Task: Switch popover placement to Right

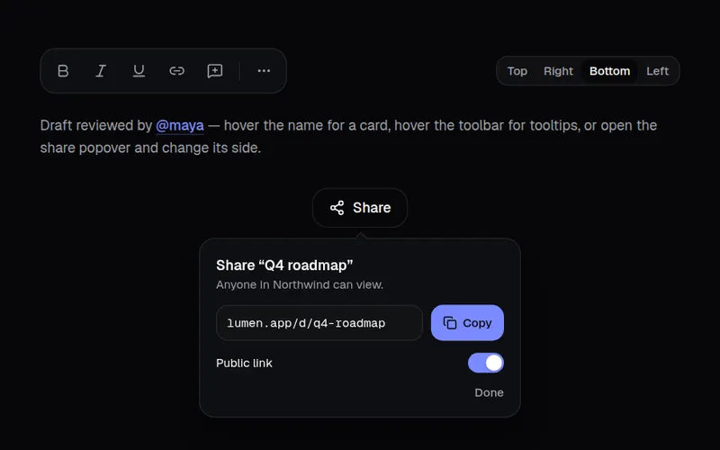Action: pyautogui.click(x=558, y=71)
